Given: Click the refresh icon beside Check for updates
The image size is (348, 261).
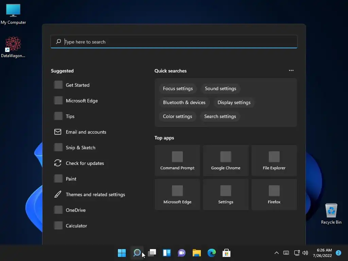Looking at the screenshot, I should (x=58, y=163).
